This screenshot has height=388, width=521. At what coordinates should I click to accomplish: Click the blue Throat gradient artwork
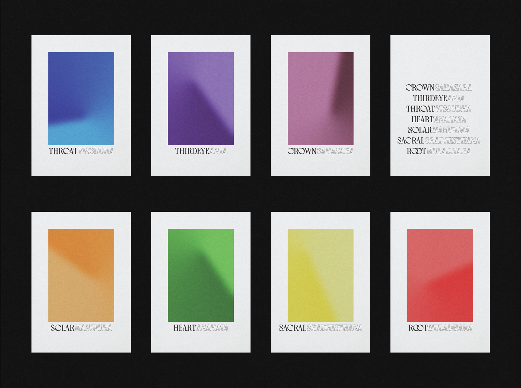pyautogui.click(x=81, y=98)
